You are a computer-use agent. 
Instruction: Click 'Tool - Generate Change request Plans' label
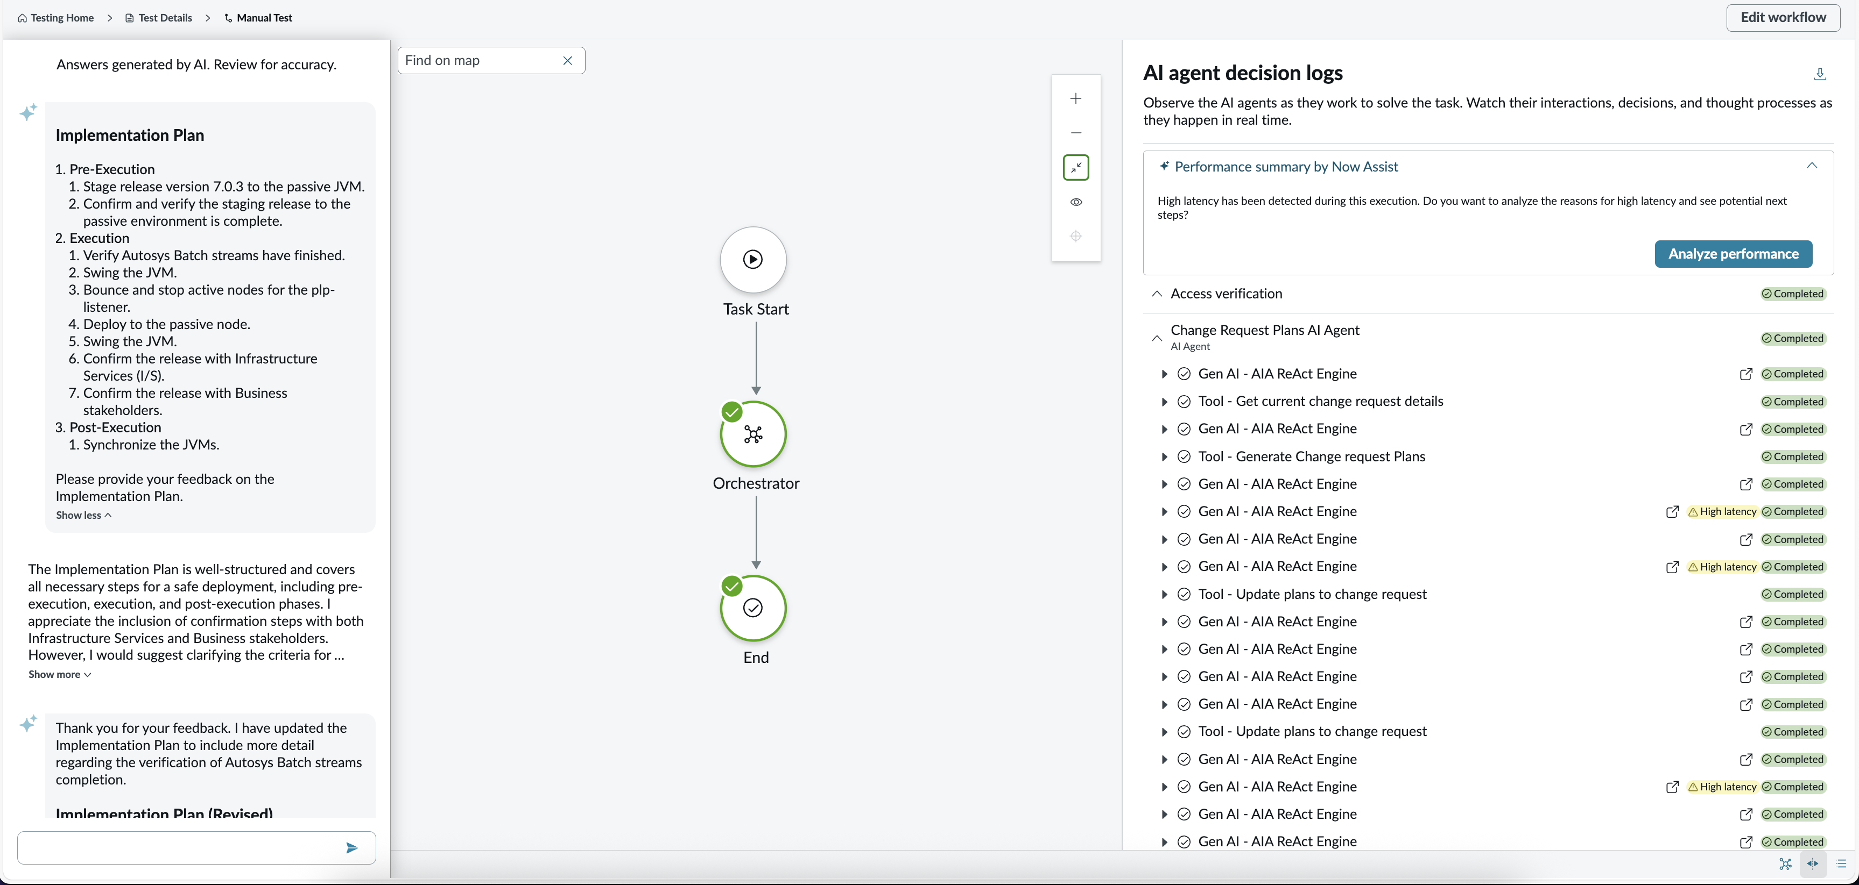(1311, 457)
